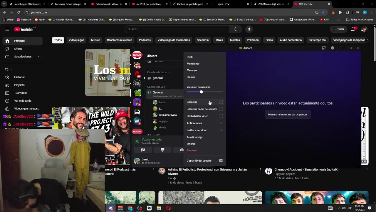Select the Speedrun filter chip
Screen dimensions: 376x212
tap(203, 40)
